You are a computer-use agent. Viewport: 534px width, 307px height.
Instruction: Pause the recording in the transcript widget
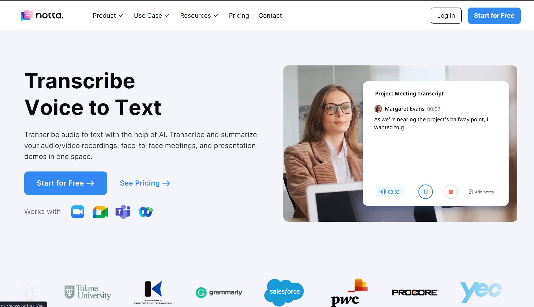[x=425, y=192]
